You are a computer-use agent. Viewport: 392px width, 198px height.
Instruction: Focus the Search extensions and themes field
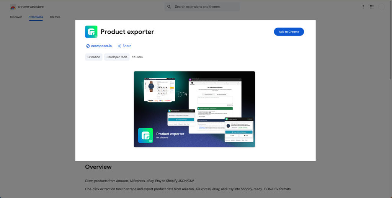pyautogui.click(x=202, y=7)
